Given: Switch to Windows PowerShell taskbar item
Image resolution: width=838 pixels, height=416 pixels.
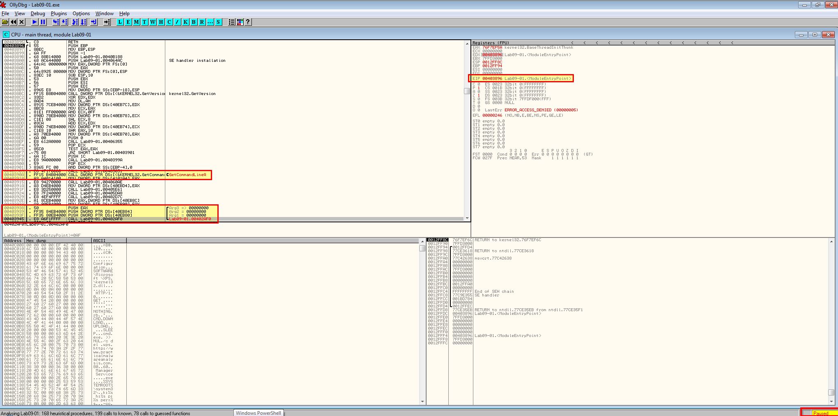Looking at the screenshot, I should [x=258, y=413].
